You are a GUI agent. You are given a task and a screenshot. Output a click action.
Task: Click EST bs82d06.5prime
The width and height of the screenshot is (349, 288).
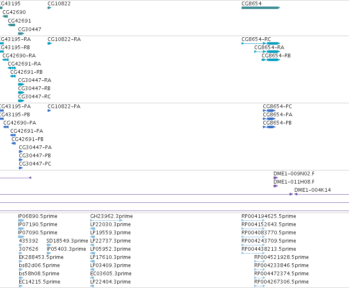point(21,270)
